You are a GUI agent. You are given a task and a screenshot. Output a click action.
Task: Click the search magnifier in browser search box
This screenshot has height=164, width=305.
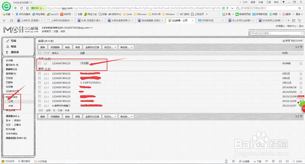coord(300,8)
